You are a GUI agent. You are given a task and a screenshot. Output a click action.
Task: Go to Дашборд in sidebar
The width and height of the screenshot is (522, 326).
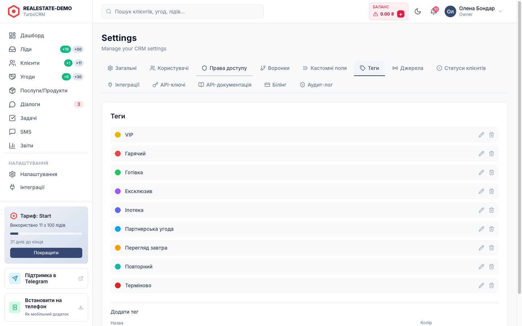(x=46, y=35)
